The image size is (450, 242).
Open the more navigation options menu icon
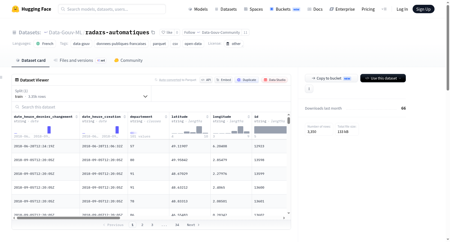click(x=384, y=9)
